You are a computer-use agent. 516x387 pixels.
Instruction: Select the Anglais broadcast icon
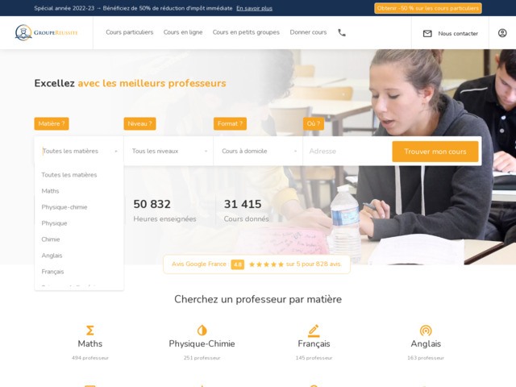coord(426,330)
